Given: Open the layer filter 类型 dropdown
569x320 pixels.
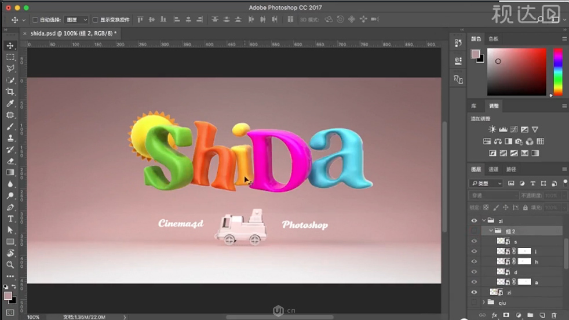Looking at the screenshot, I should tap(486, 183).
